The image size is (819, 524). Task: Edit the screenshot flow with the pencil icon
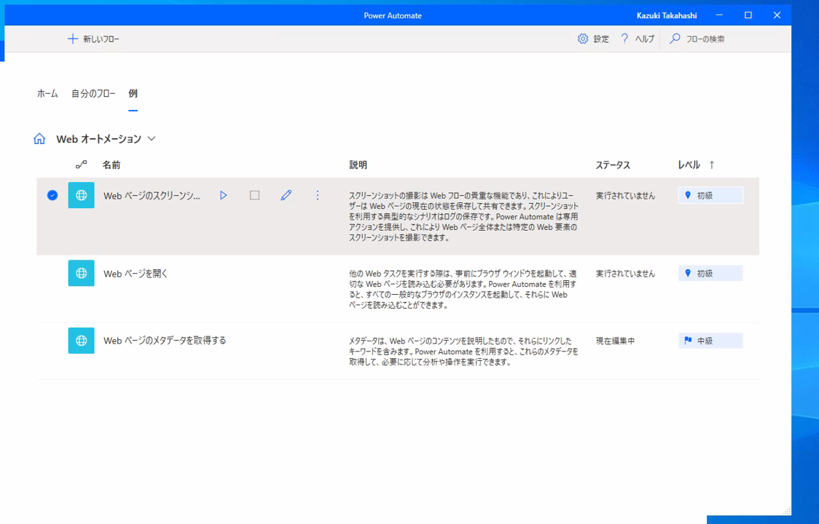point(286,195)
